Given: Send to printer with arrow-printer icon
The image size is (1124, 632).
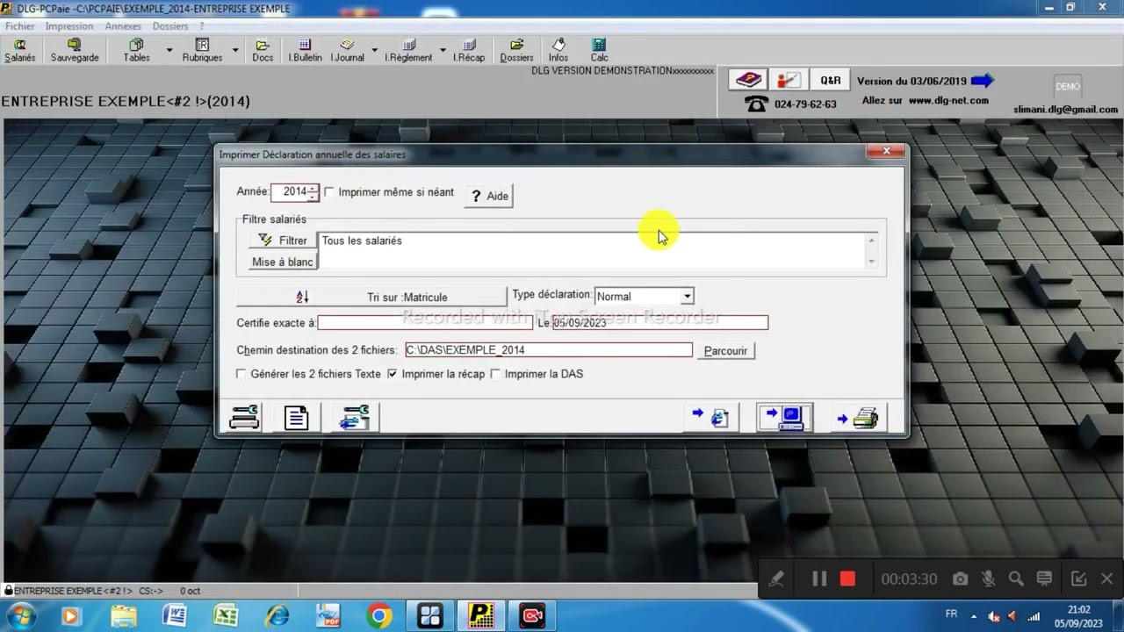Looking at the screenshot, I should click(x=858, y=417).
